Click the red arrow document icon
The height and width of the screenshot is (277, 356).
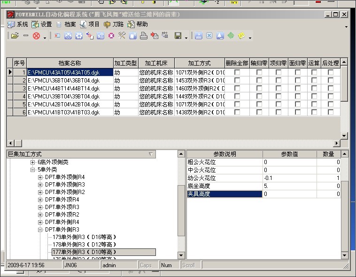(x=155, y=36)
